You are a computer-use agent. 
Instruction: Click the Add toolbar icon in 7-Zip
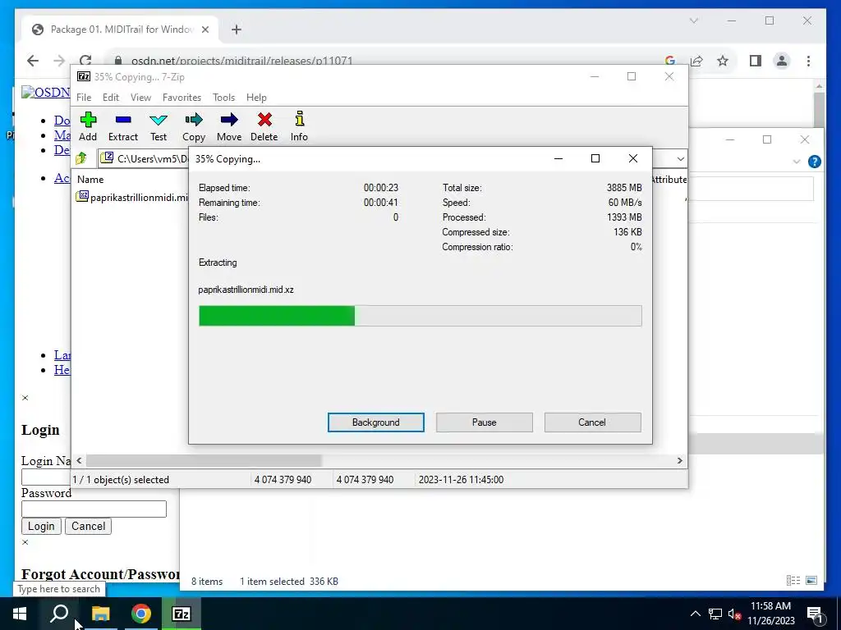click(x=88, y=126)
